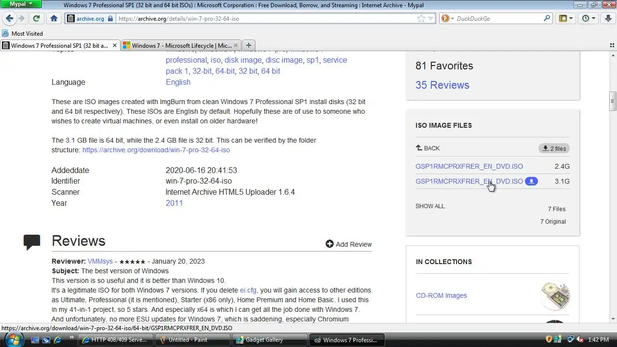Click the '7 Original' files text
Image resolution: width=617 pixels, height=347 pixels.
pos(553,221)
